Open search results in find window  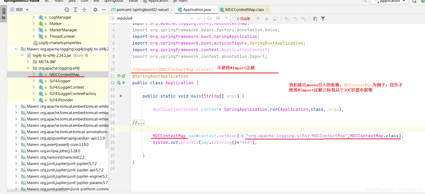coord(315,19)
